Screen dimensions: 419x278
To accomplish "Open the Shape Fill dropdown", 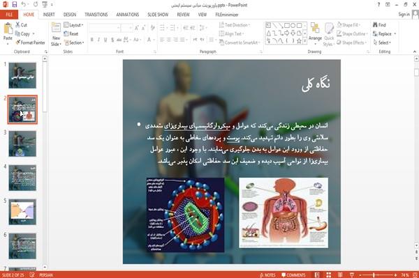I will pos(348,25).
